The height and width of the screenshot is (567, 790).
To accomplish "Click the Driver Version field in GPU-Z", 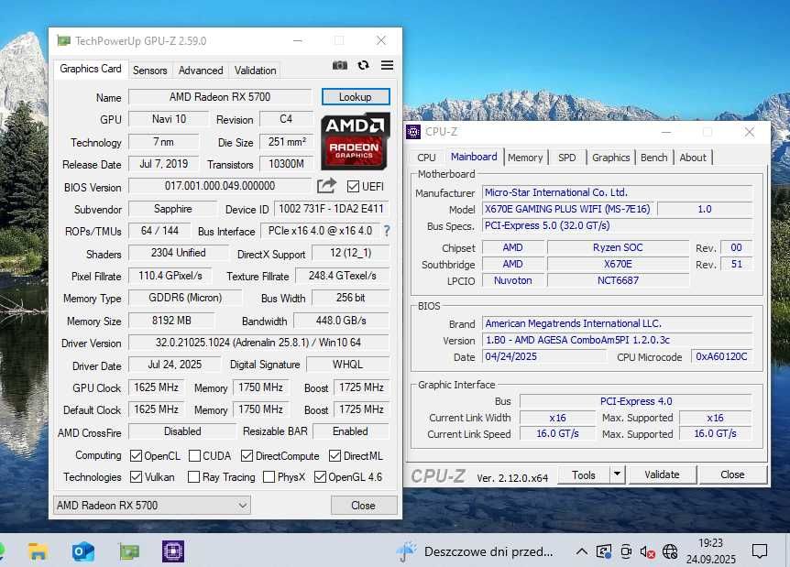I will pyautogui.click(x=258, y=343).
